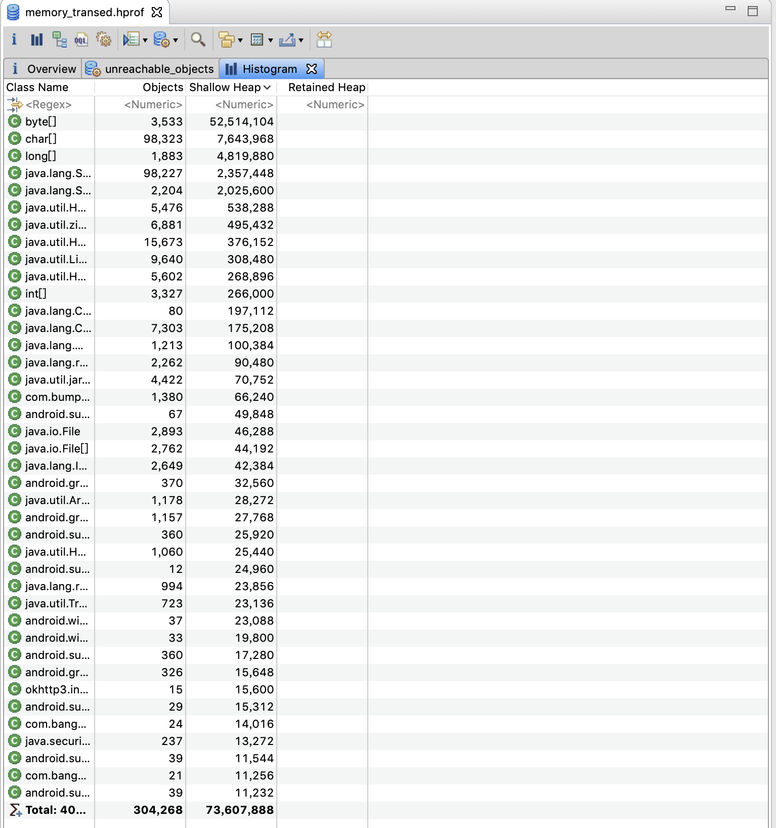Viewport: 776px width, 828px height.
Task: Click the Calculate retained size icon
Action: pos(257,39)
